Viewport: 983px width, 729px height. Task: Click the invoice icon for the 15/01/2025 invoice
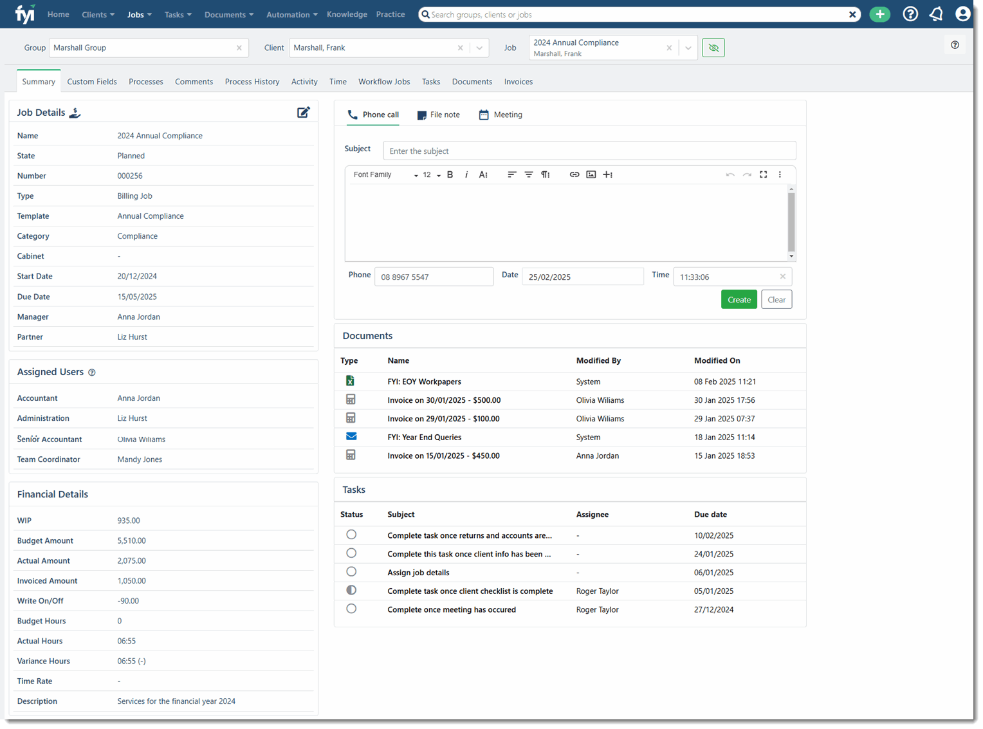(351, 455)
